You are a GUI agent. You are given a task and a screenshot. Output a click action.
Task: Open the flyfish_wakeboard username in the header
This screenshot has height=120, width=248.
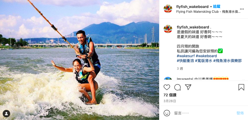point(192,7)
